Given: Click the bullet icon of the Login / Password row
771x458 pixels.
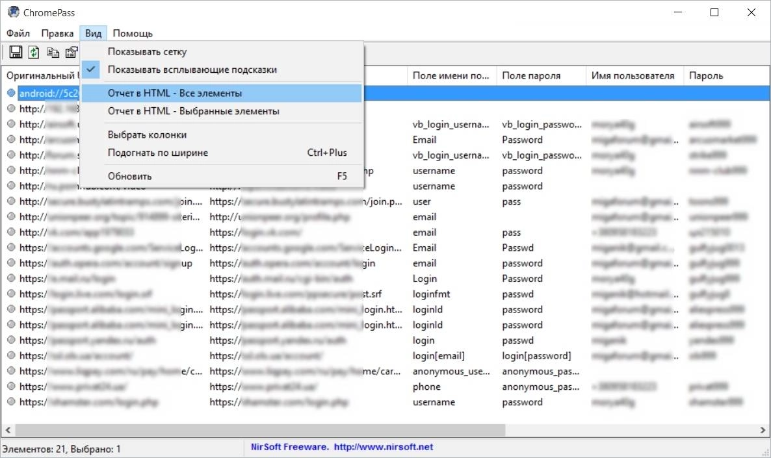Looking at the screenshot, I should pos(11,278).
